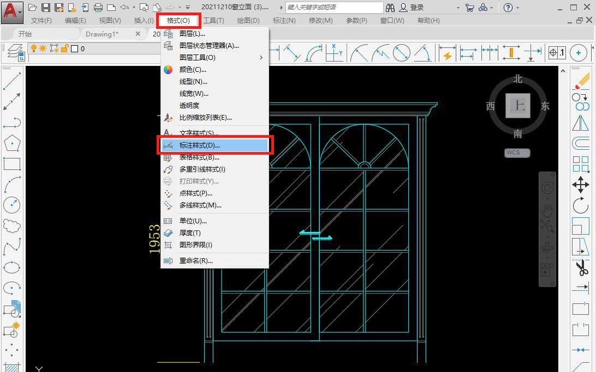Select the Array tool
Viewport: 596px width, 372px height.
(x=581, y=164)
